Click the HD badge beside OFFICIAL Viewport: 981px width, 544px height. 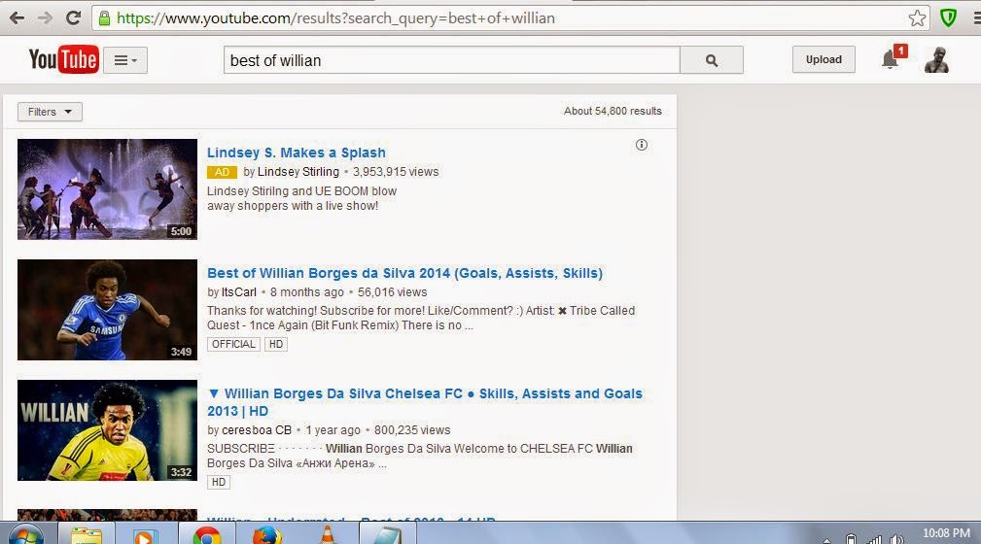(276, 344)
